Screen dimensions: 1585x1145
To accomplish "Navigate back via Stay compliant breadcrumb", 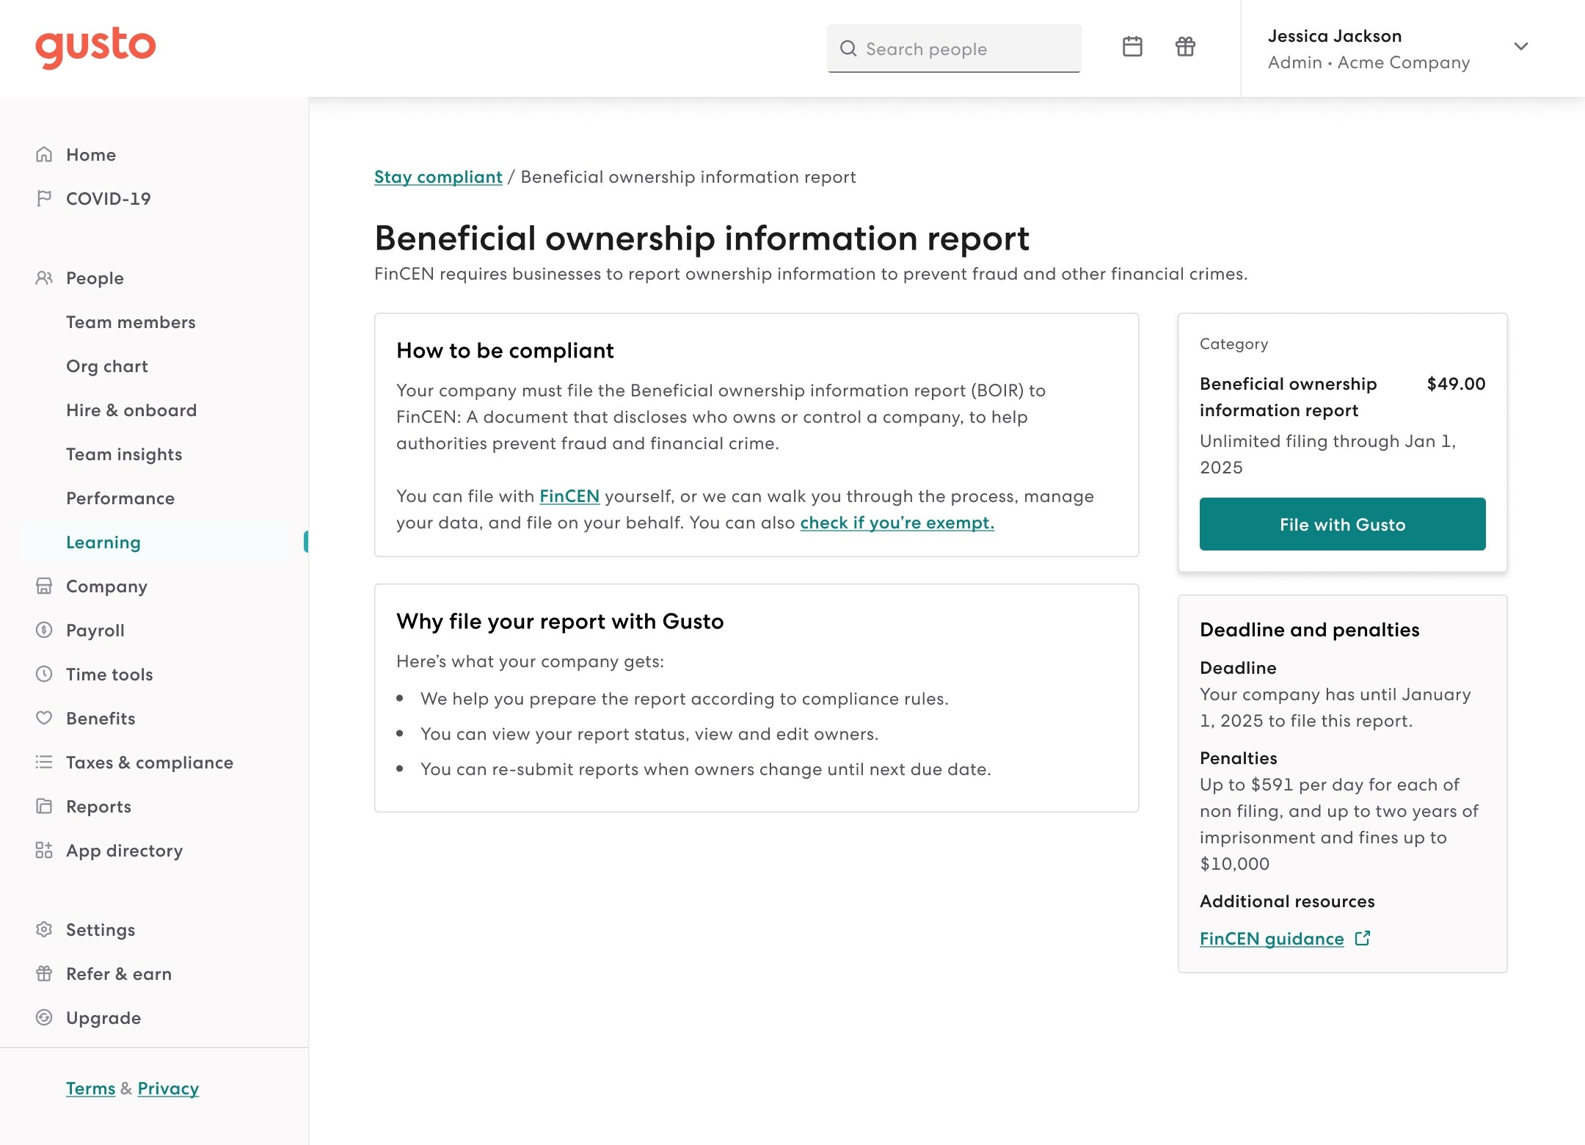I will pyautogui.click(x=438, y=177).
